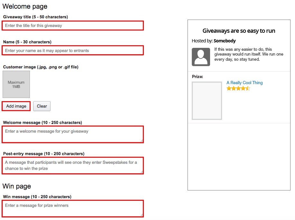Focus the Giveaway title input field

coord(73,26)
